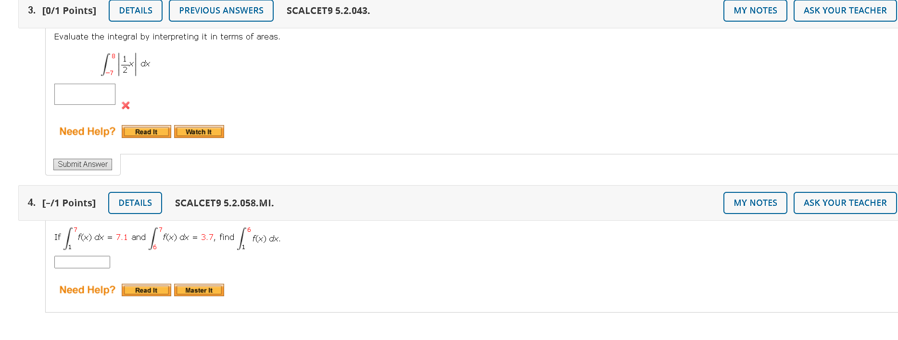Click the Need Help? label in problem 4
The width and height of the screenshot is (898, 340).
87,290
